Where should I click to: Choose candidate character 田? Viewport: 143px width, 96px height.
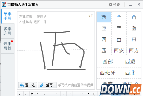[134, 39]
